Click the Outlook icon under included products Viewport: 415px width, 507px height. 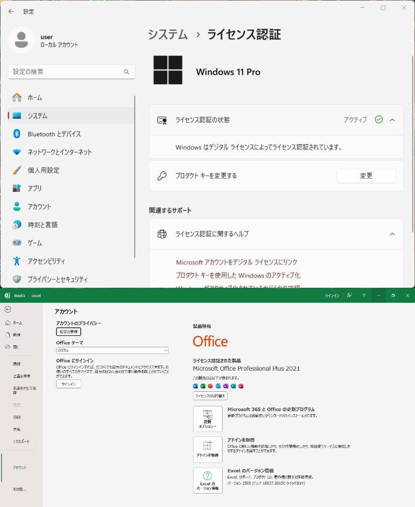pyautogui.click(x=218, y=386)
